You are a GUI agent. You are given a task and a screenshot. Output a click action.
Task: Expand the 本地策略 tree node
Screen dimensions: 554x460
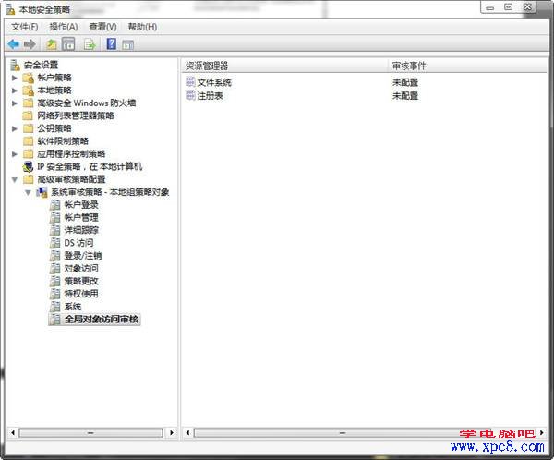[x=15, y=91]
